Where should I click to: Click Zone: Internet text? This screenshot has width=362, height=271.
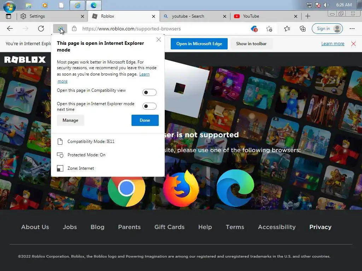tap(81, 168)
